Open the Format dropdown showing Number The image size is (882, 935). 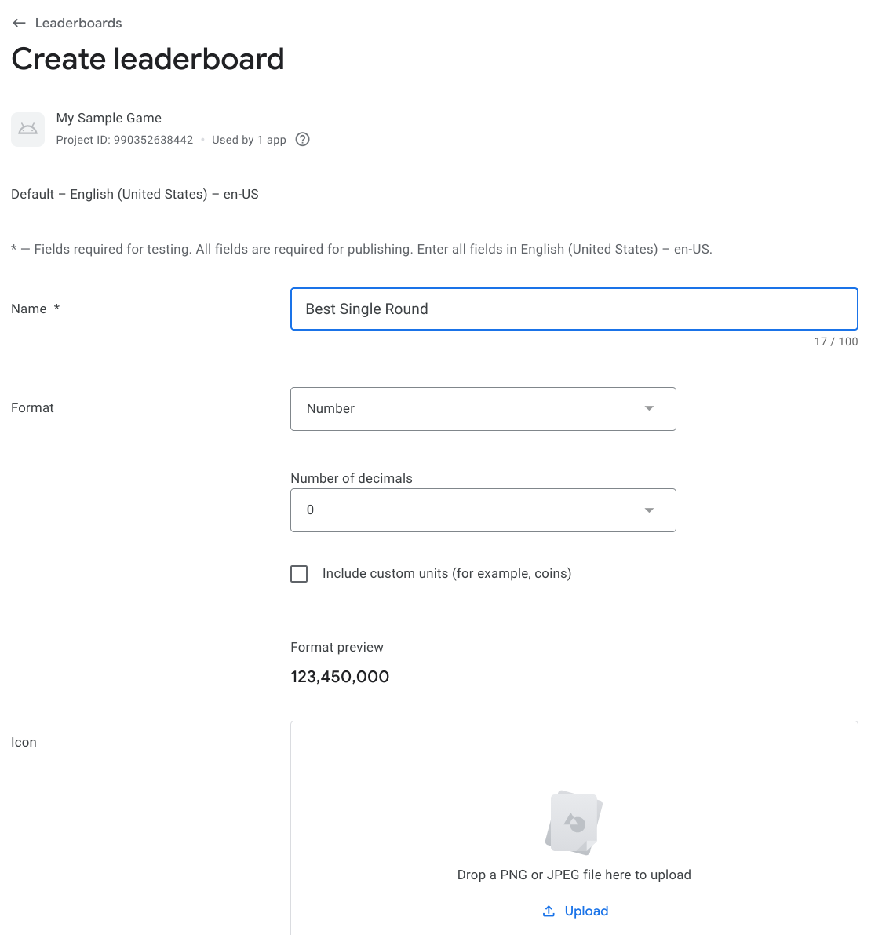coord(483,408)
